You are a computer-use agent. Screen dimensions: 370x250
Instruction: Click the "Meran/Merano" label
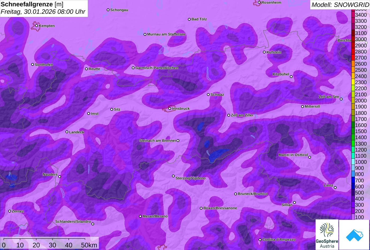click(155, 216)
